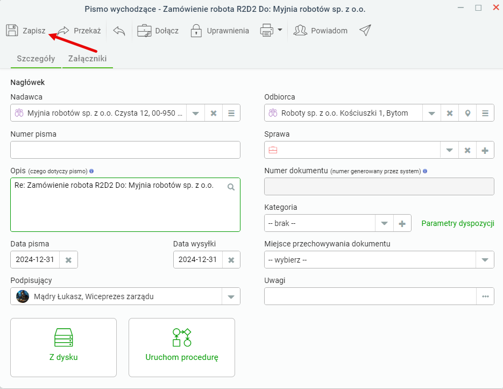The height and width of the screenshot is (389, 503).
Task: Click the Roboty sp. z o.o. recipient text
Action: click(x=344, y=113)
